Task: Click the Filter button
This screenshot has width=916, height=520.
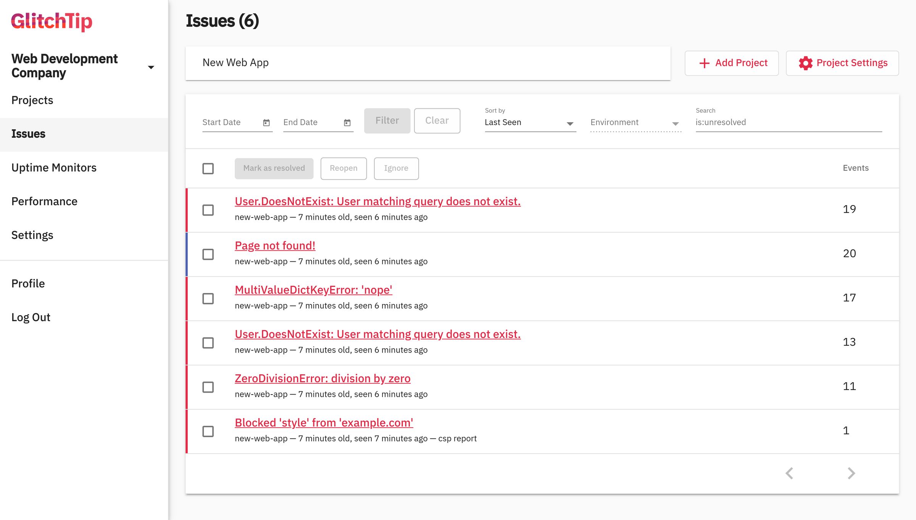Action: 387,121
